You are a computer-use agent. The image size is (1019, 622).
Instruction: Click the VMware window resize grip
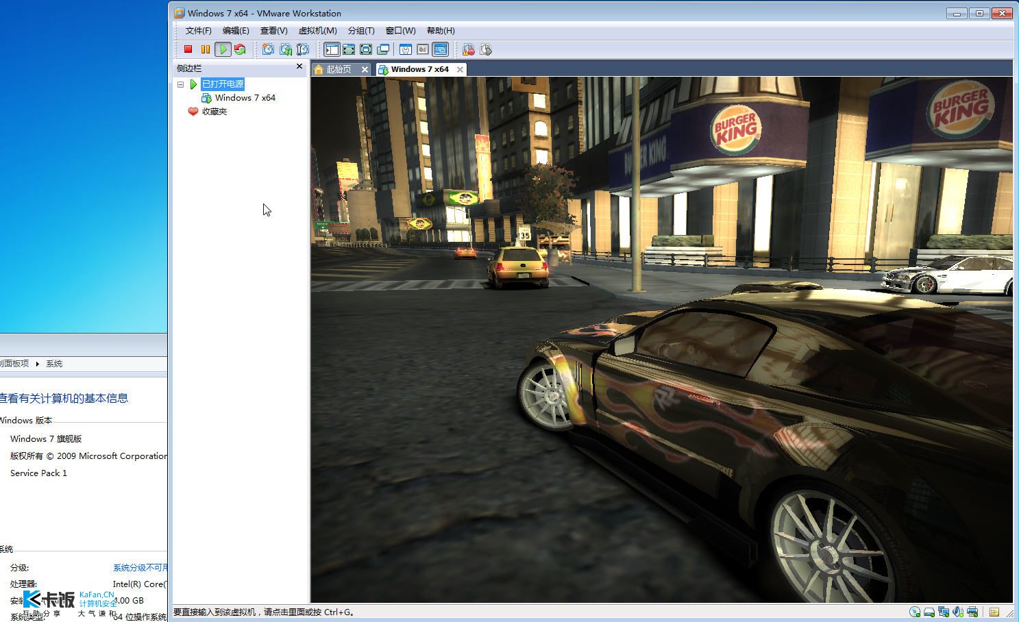(x=1009, y=614)
